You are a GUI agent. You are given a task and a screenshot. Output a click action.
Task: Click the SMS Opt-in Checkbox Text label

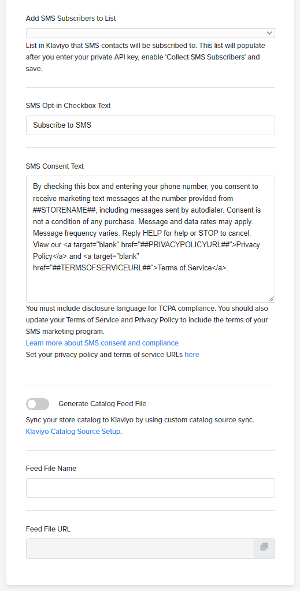[x=68, y=106]
